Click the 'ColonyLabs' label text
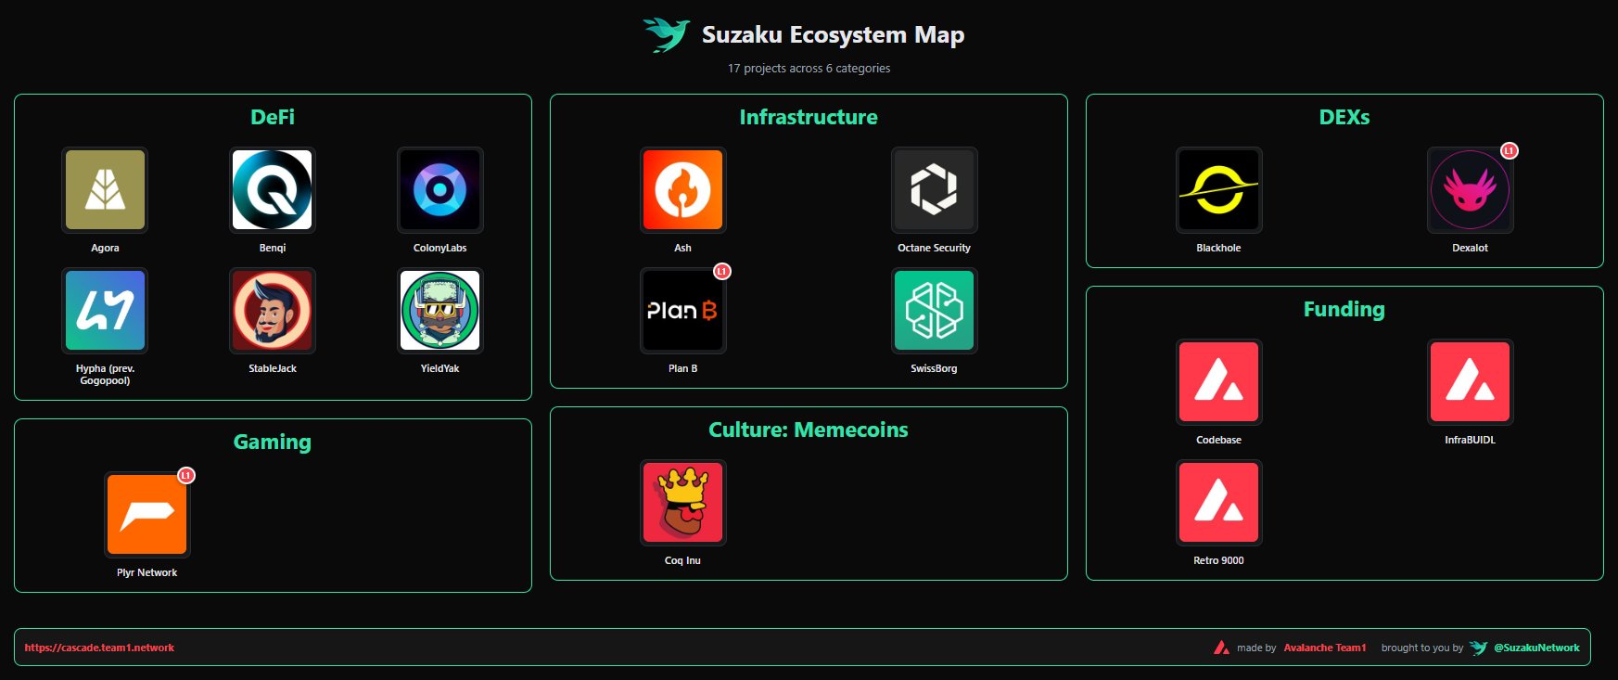 [x=440, y=248]
